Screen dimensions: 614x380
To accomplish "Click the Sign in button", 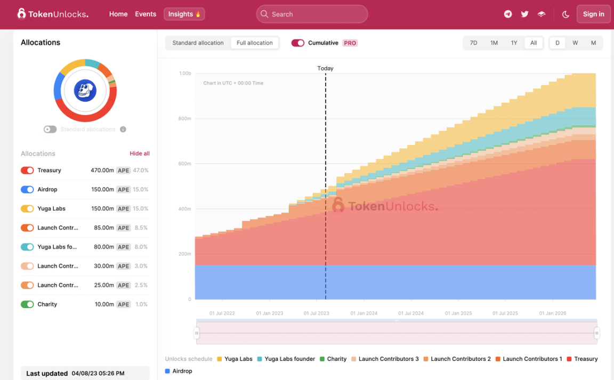I will click(594, 14).
